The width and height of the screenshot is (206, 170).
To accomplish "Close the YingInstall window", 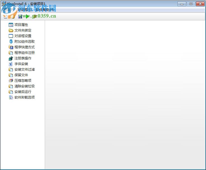I will coord(200,4).
